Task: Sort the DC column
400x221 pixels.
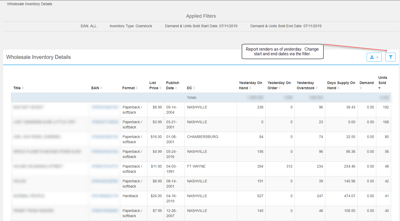Action: click(x=194, y=88)
